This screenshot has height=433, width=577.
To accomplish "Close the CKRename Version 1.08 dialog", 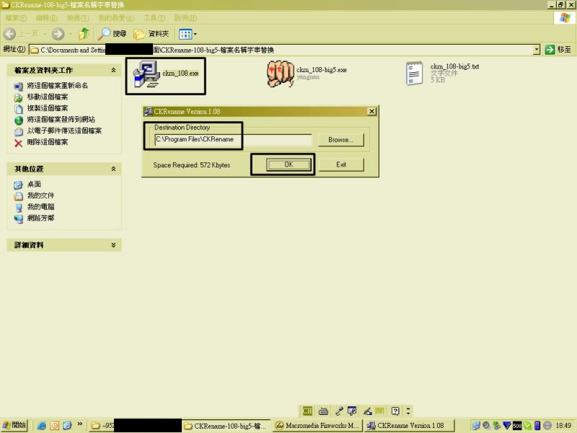I will (371, 111).
